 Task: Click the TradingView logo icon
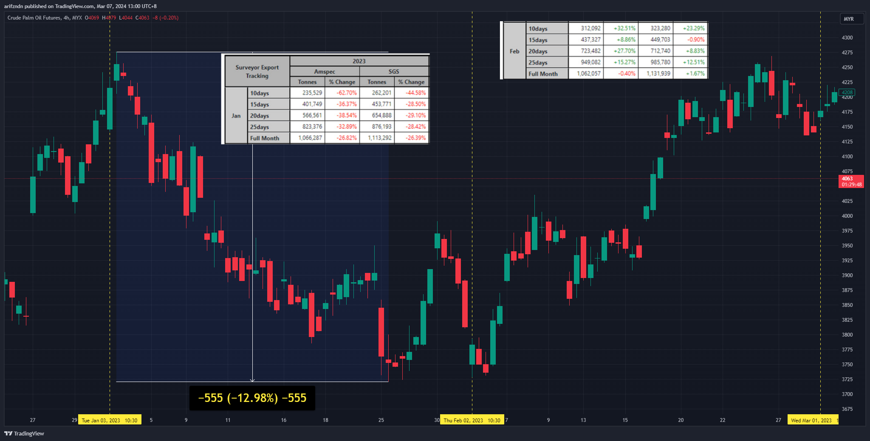pyautogui.click(x=8, y=433)
